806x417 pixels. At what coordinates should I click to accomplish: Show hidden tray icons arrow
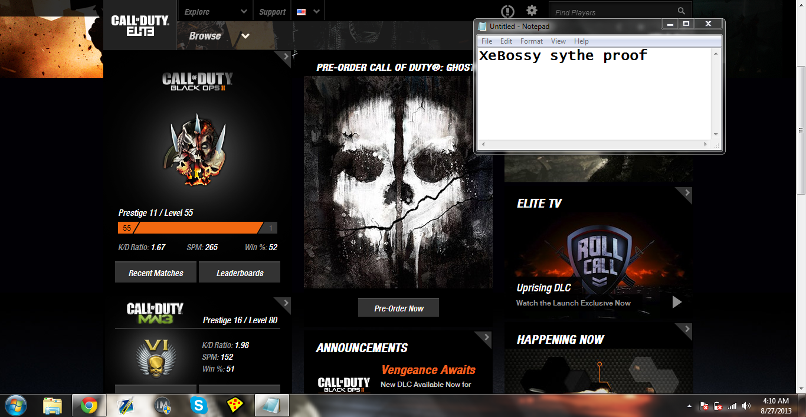[689, 406]
